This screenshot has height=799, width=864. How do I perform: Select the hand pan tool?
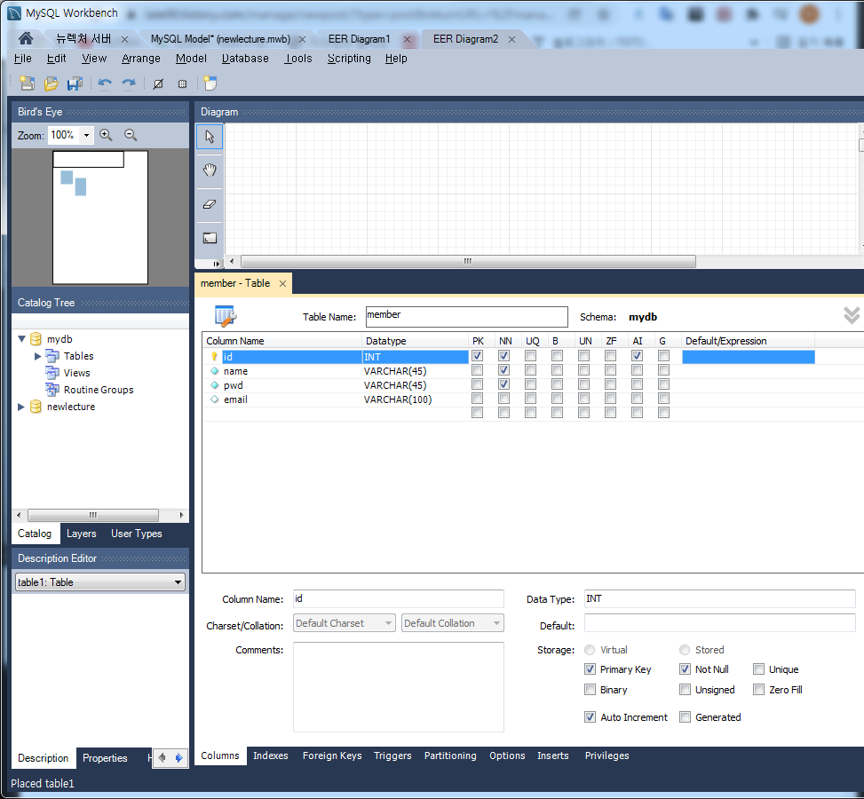coord(210,170)
